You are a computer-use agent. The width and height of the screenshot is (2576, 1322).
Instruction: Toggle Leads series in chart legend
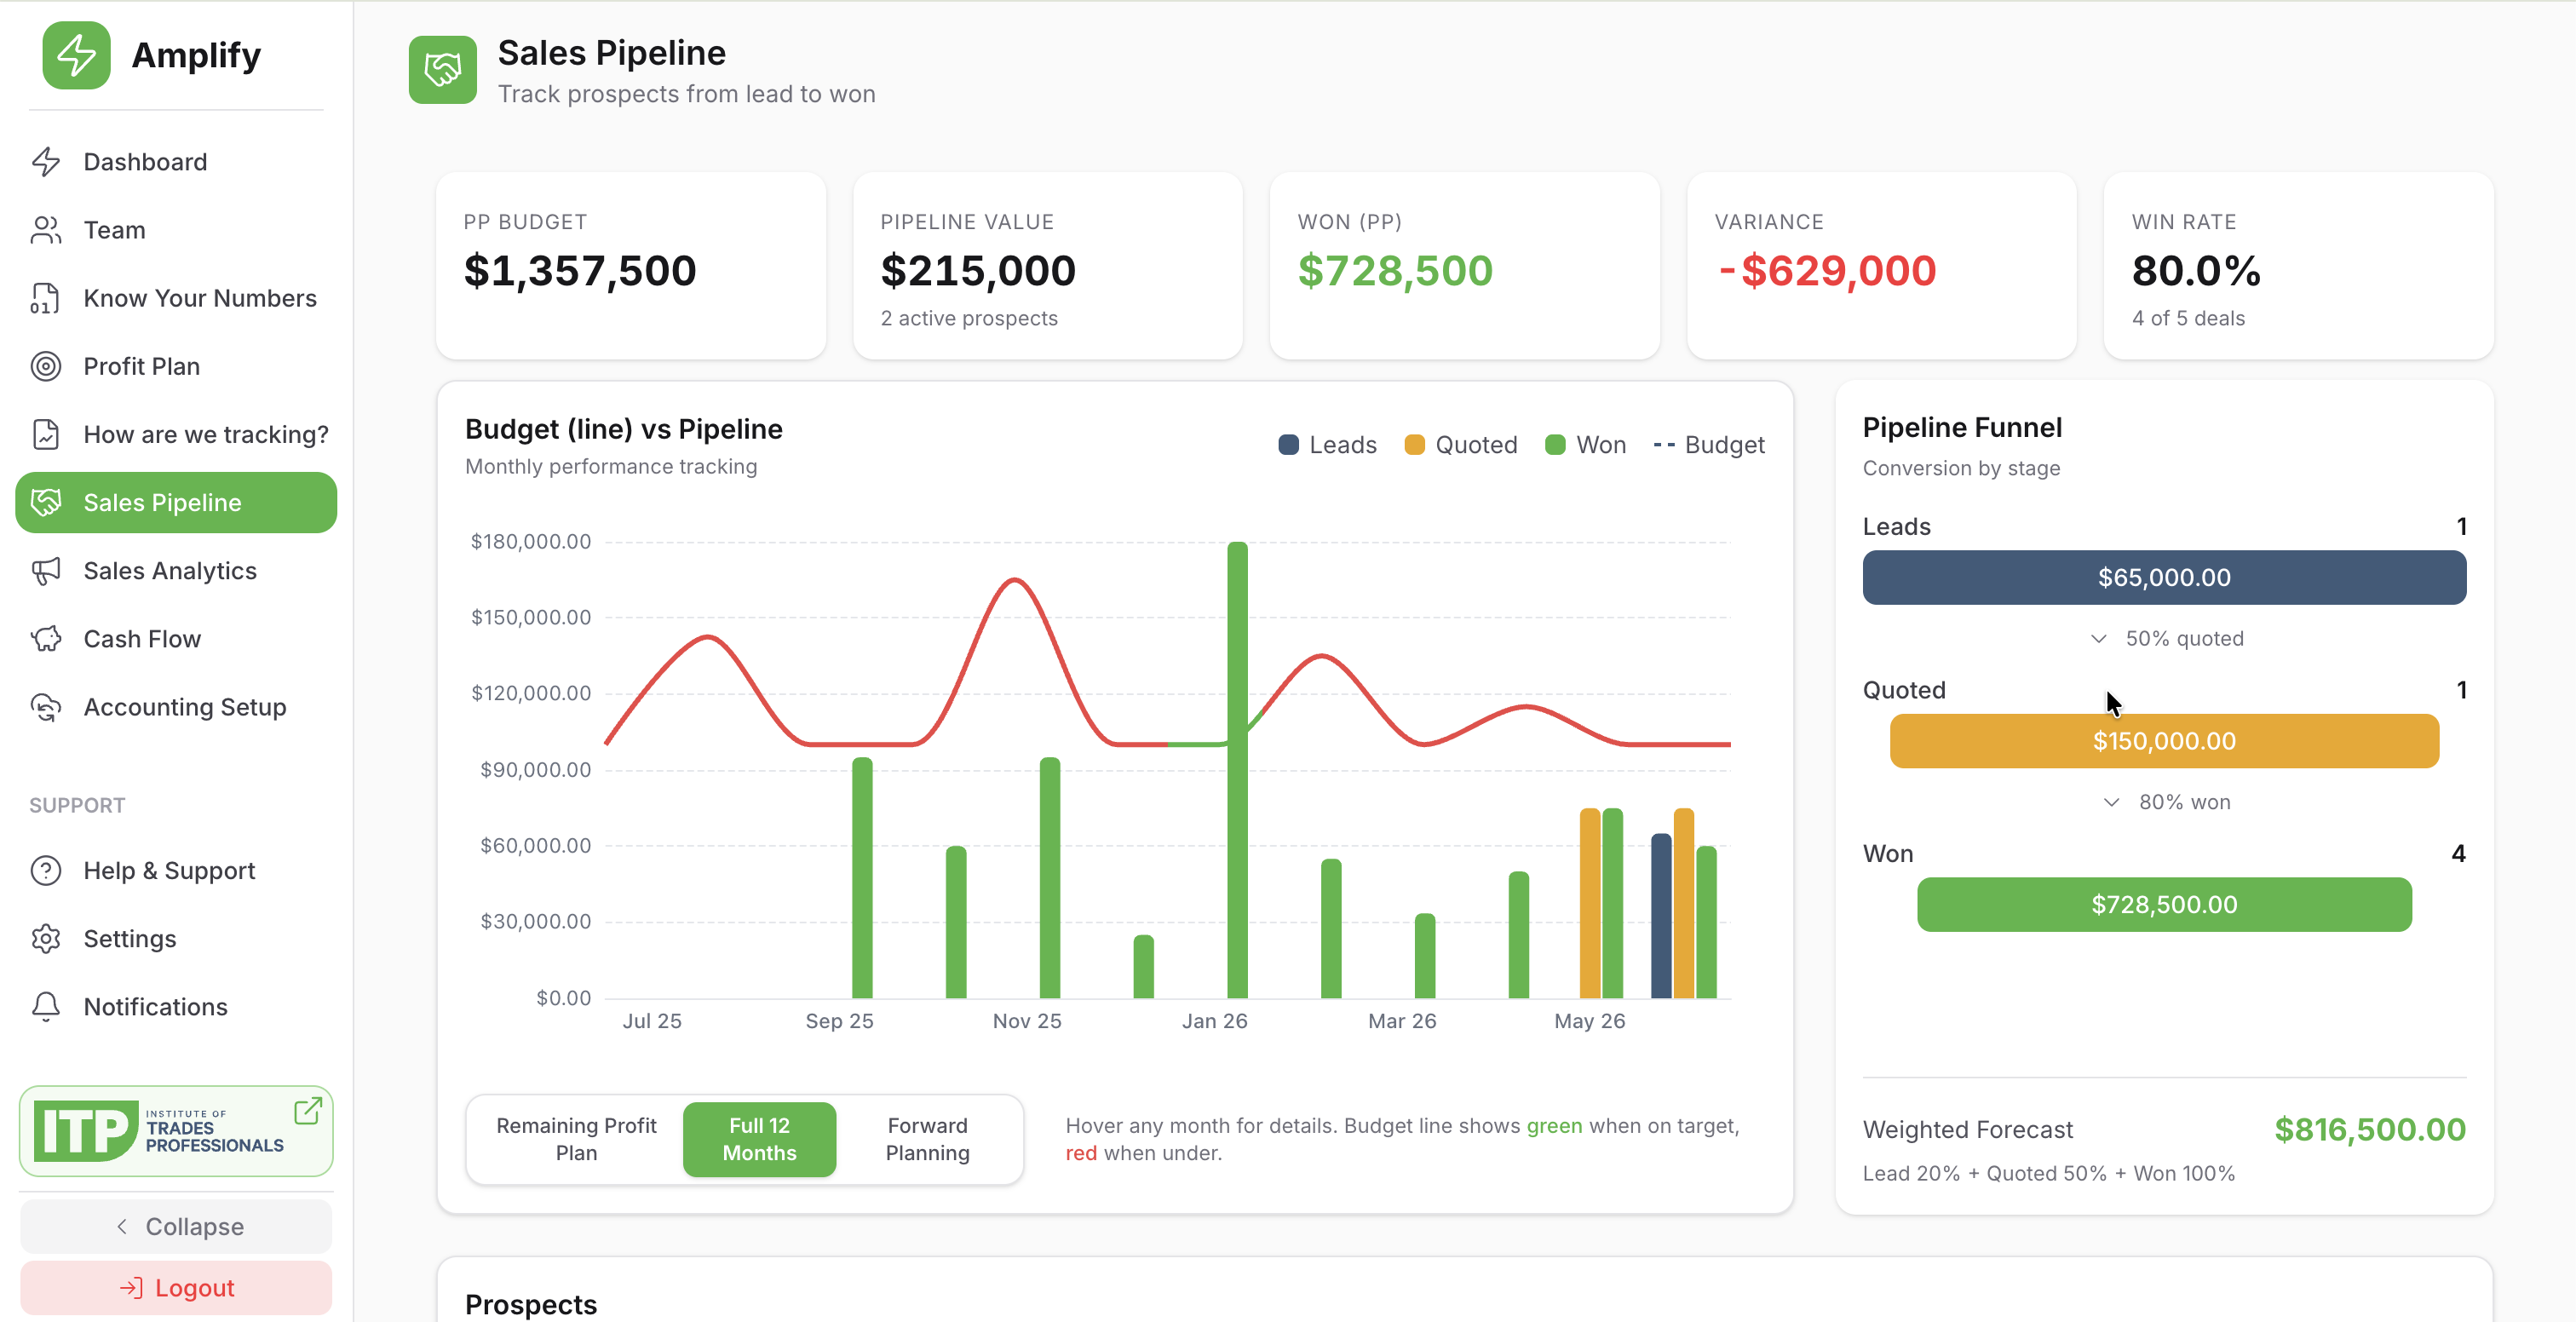(x=1327, y=445)
